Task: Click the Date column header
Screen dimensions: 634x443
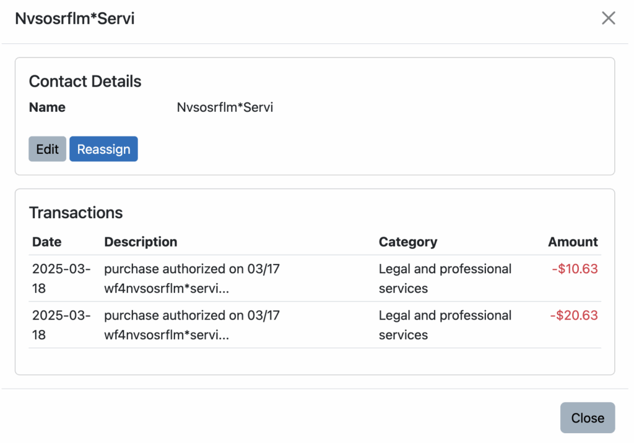Action: (x=47, y=242)
